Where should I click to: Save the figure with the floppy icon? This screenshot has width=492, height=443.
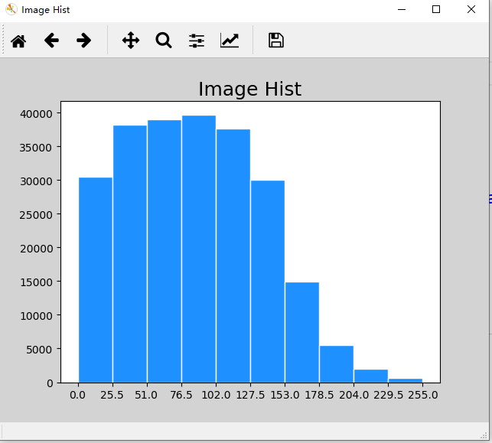pos(276,41)
